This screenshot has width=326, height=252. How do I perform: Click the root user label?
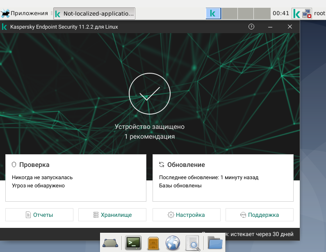tap(319, 13)
